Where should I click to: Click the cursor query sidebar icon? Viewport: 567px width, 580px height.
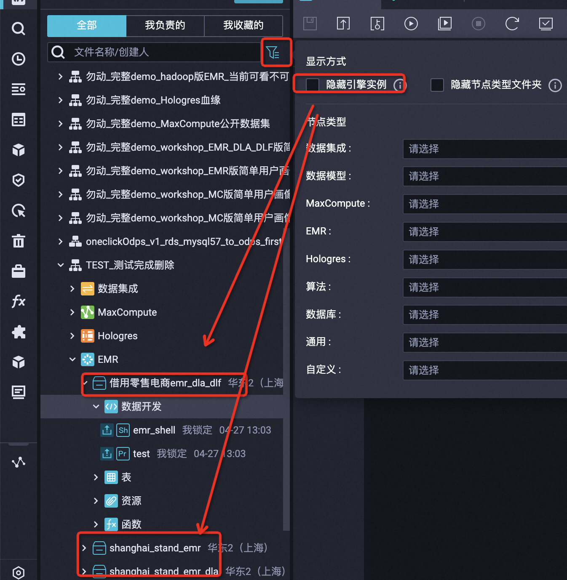point(19,210)
